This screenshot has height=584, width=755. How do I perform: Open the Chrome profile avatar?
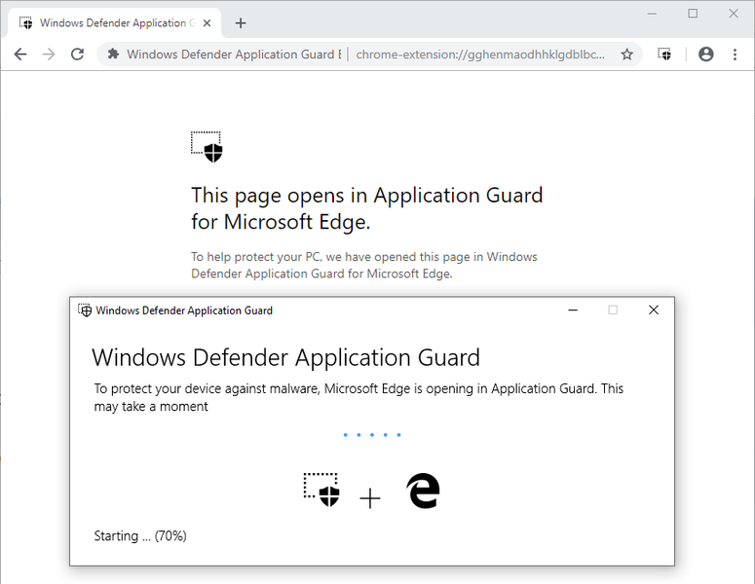[706, 55]
